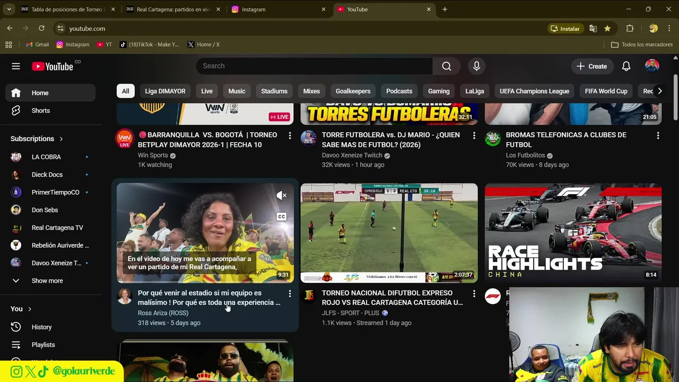The width and height of the screenshot is (679, 382).
Task: Open more options for Torre Futbolera video
Action: click(474, 136)
